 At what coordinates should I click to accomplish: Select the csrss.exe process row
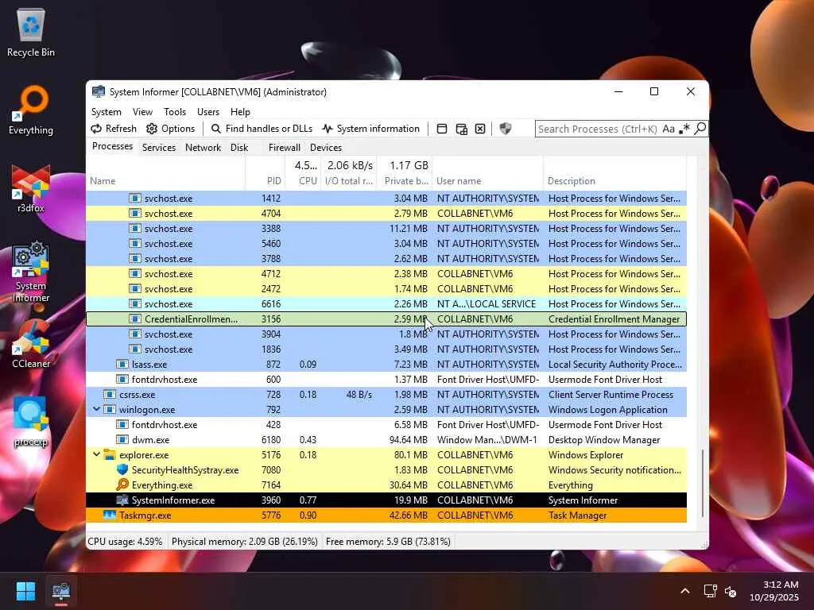(386, 394)
